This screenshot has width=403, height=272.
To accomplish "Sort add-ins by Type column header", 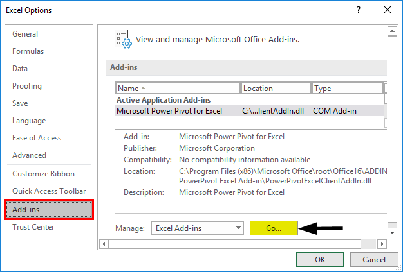I will point(348,89).
